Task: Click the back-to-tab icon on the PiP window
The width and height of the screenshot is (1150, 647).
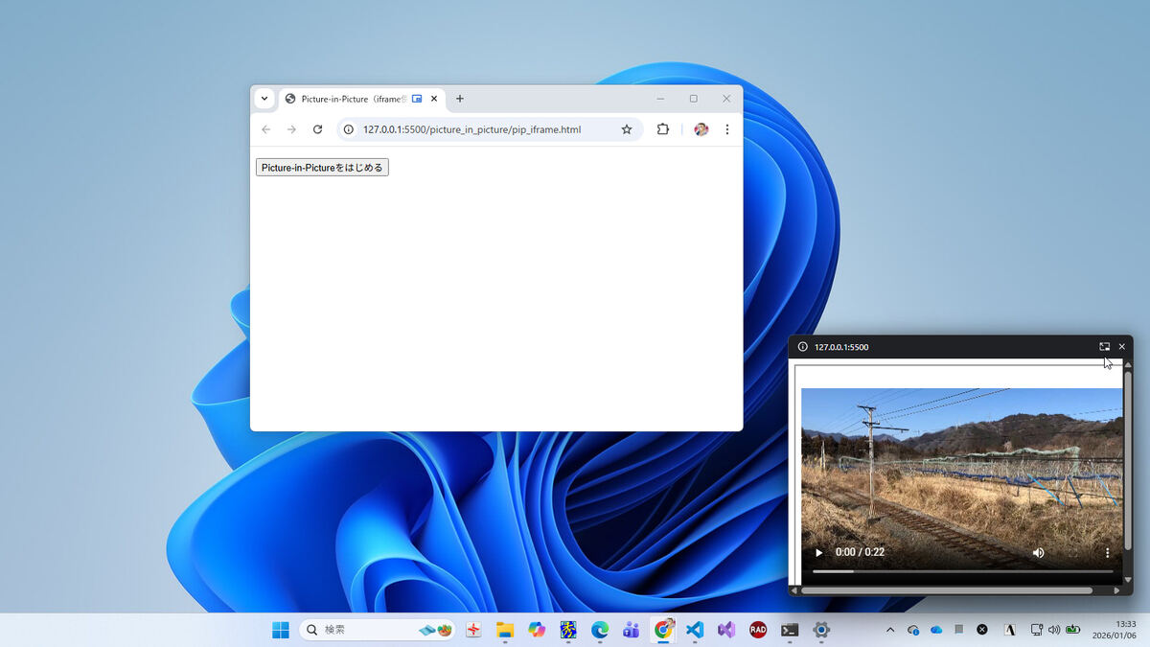Action: click(1104, 346)
